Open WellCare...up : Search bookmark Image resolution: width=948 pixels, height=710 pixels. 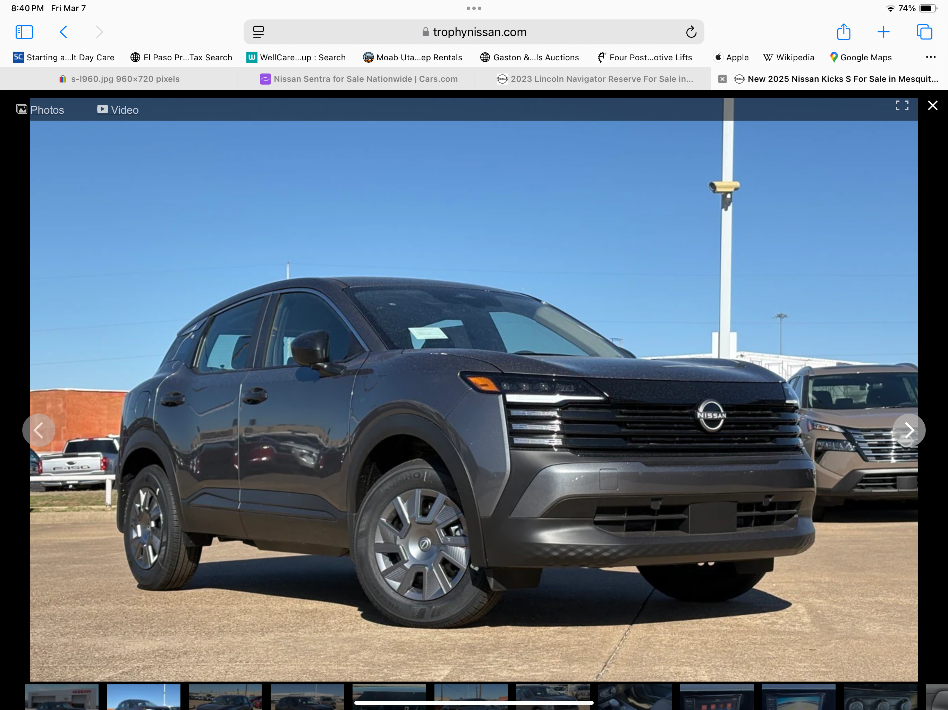pos(296,58)
